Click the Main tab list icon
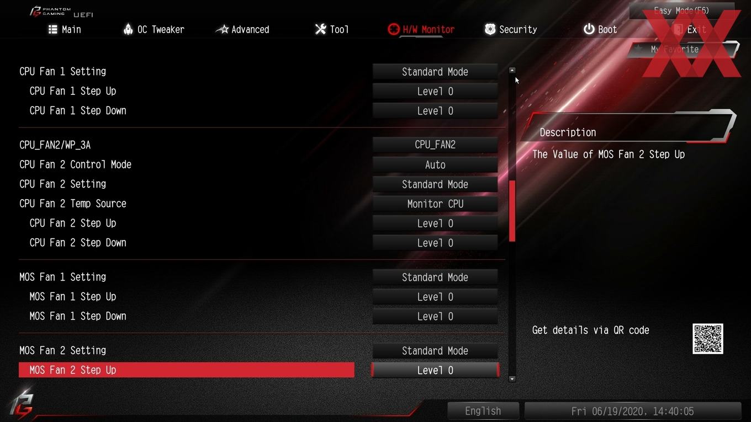The width and height of the screenshot is (751, 422). pos(53,29)
